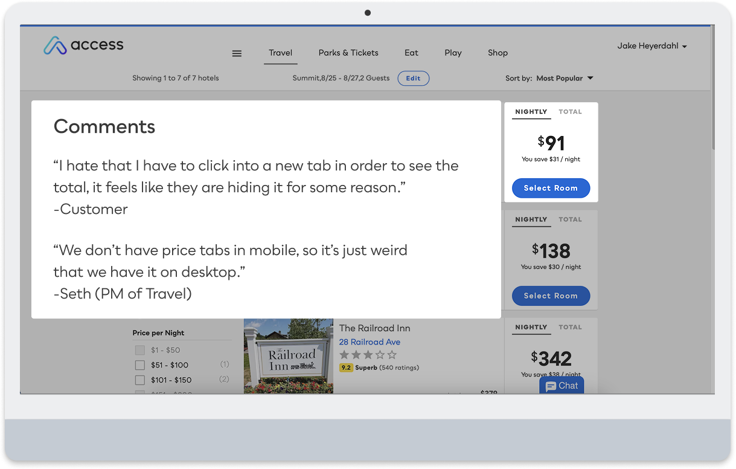The width and height of the screenshot is (736, 469).
Task: Switch to Total tab on $91 card
Action: pyautogui.click(x=570, y=112)
